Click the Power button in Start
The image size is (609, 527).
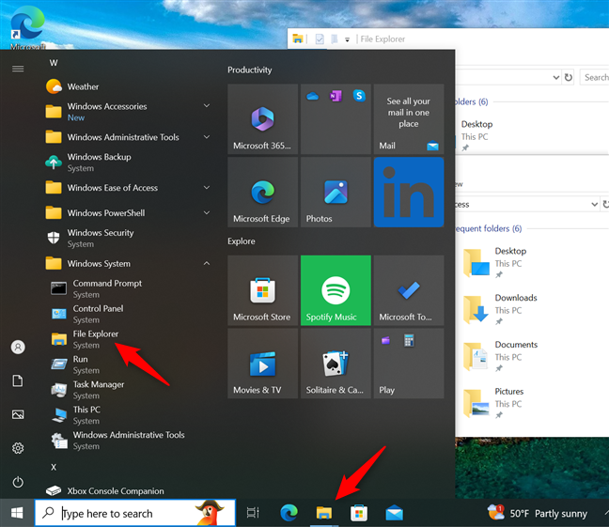pos(18,482)
